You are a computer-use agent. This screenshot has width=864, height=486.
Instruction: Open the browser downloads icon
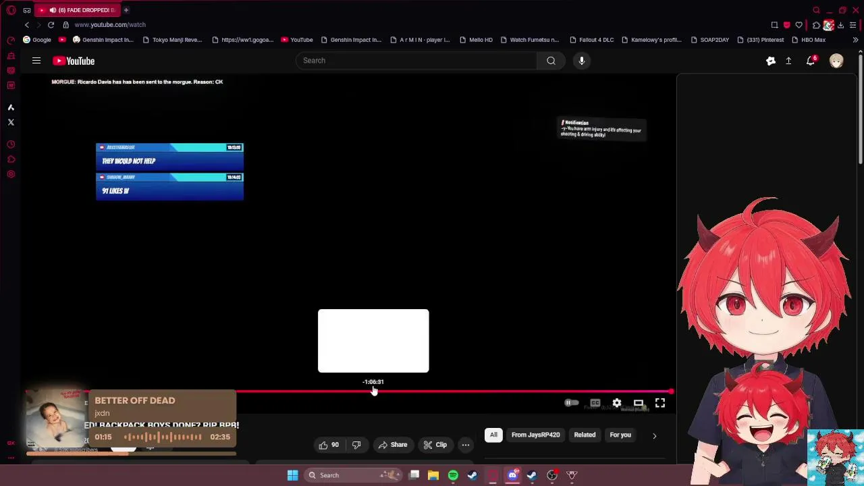[840, 25]
